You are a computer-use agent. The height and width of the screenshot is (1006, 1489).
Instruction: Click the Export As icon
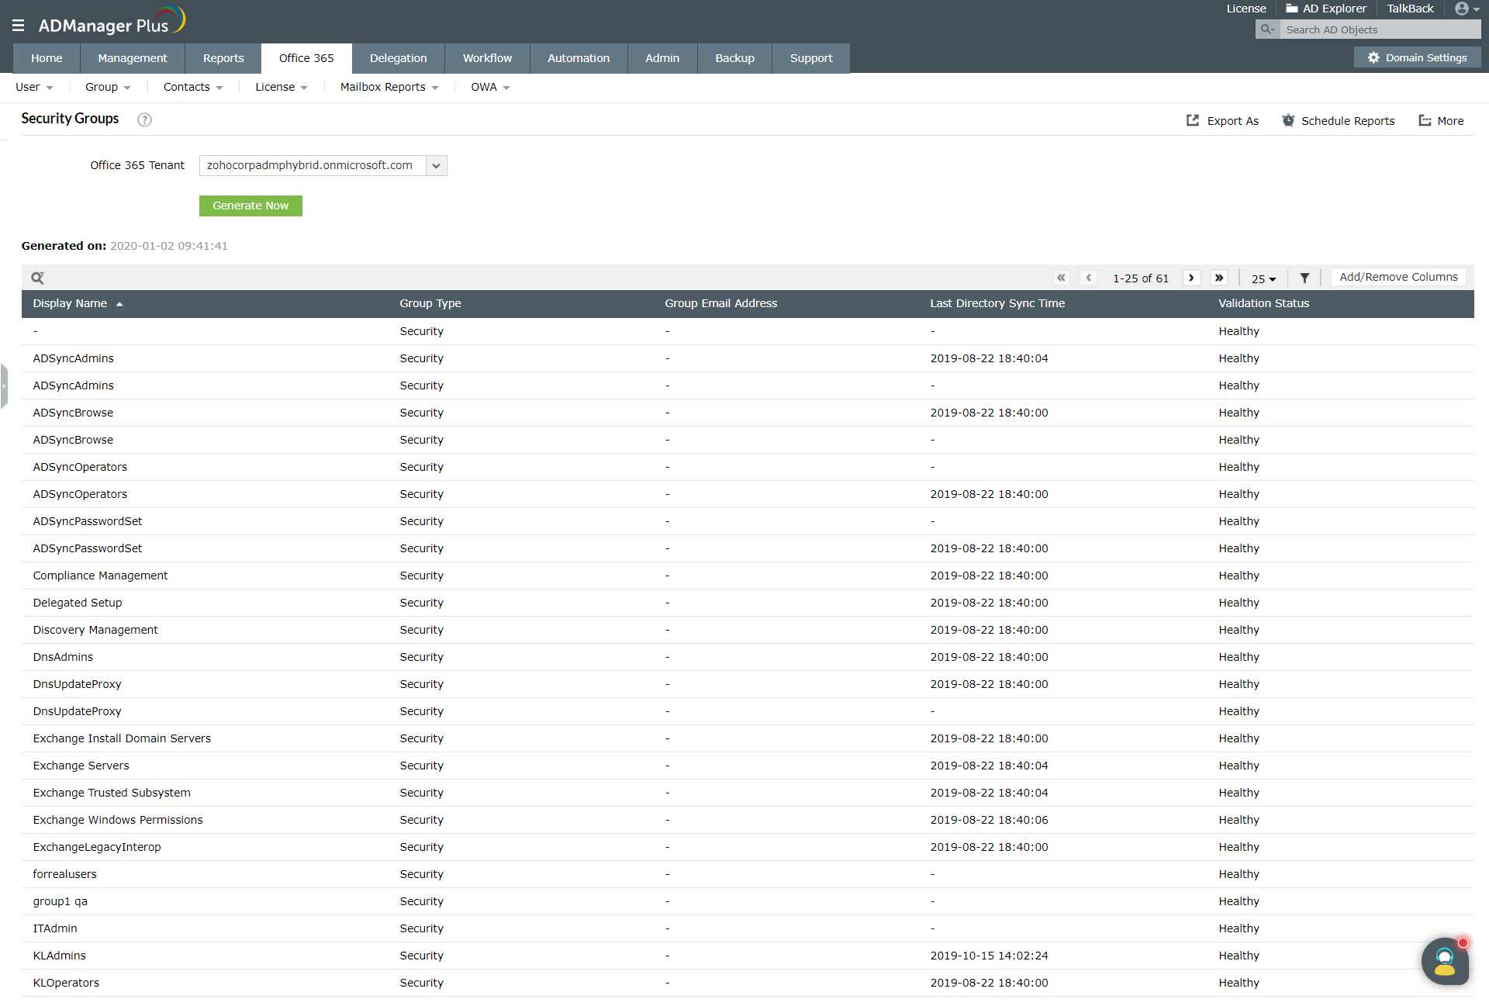pos(1193,121)
